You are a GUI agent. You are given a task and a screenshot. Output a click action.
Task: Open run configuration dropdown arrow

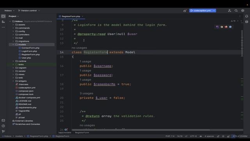(x=214, y=11)
